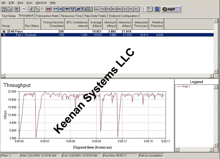Viewport: 220px width, 159px height.
Task: Toggle the EP1 filter button
Action: [114, 9]
